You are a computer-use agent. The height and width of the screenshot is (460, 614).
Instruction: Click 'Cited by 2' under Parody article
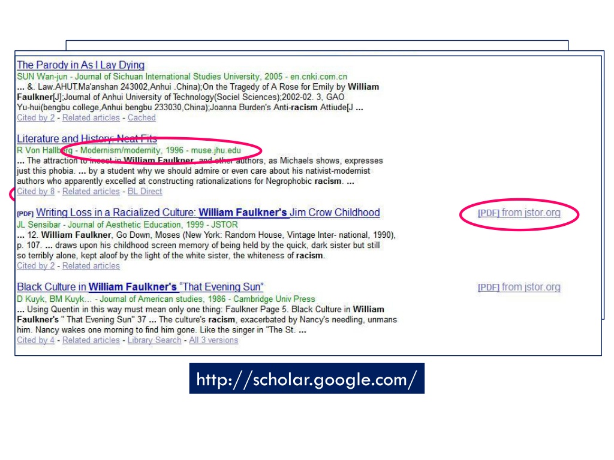[x=35, y=118]
